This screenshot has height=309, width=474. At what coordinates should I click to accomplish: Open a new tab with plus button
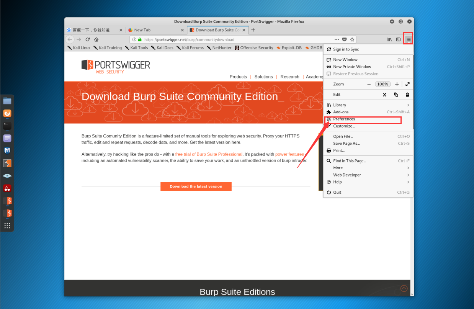click(x=253, y=30)
